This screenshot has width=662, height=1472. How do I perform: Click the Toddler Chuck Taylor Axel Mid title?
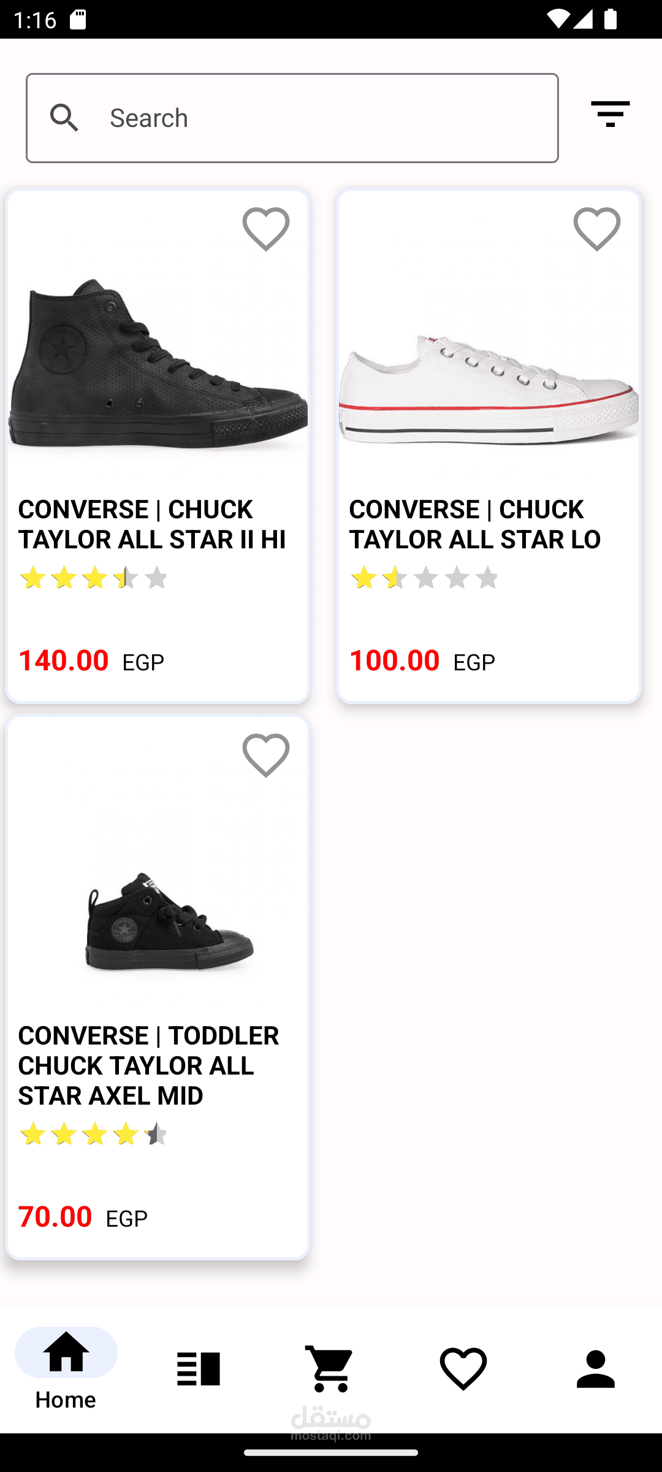point(149,1065)
